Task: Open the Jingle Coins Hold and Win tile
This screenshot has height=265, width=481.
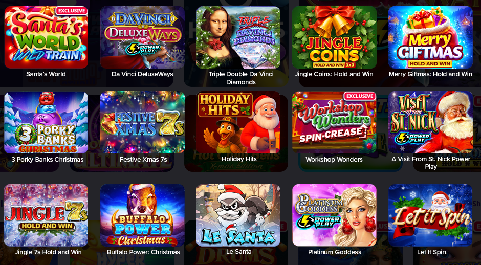Action: pos(334,37)
